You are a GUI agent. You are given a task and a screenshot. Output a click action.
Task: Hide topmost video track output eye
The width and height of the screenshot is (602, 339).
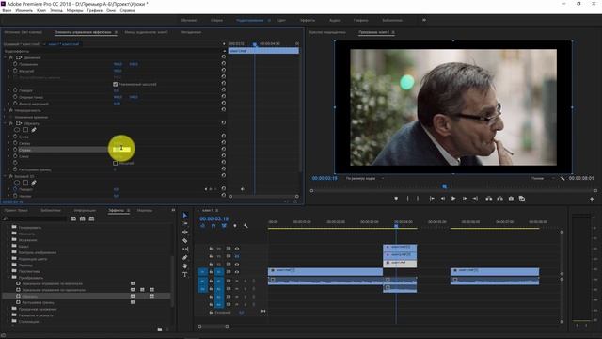(x=237, y=249)
